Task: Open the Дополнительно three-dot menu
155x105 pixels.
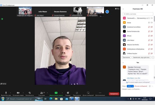Action: tap(100, 94)
